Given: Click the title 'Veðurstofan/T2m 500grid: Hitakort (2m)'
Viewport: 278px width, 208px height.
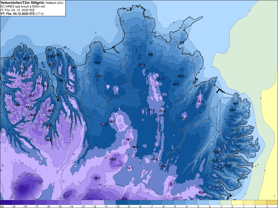Looking at the screenshot, I should 32,3.
